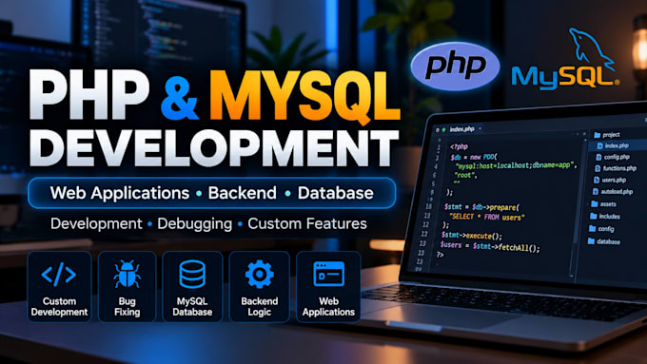Click the Bug Fixing beetle icon
Viewport: 647px width, 364px height.
tap(127, 274)
